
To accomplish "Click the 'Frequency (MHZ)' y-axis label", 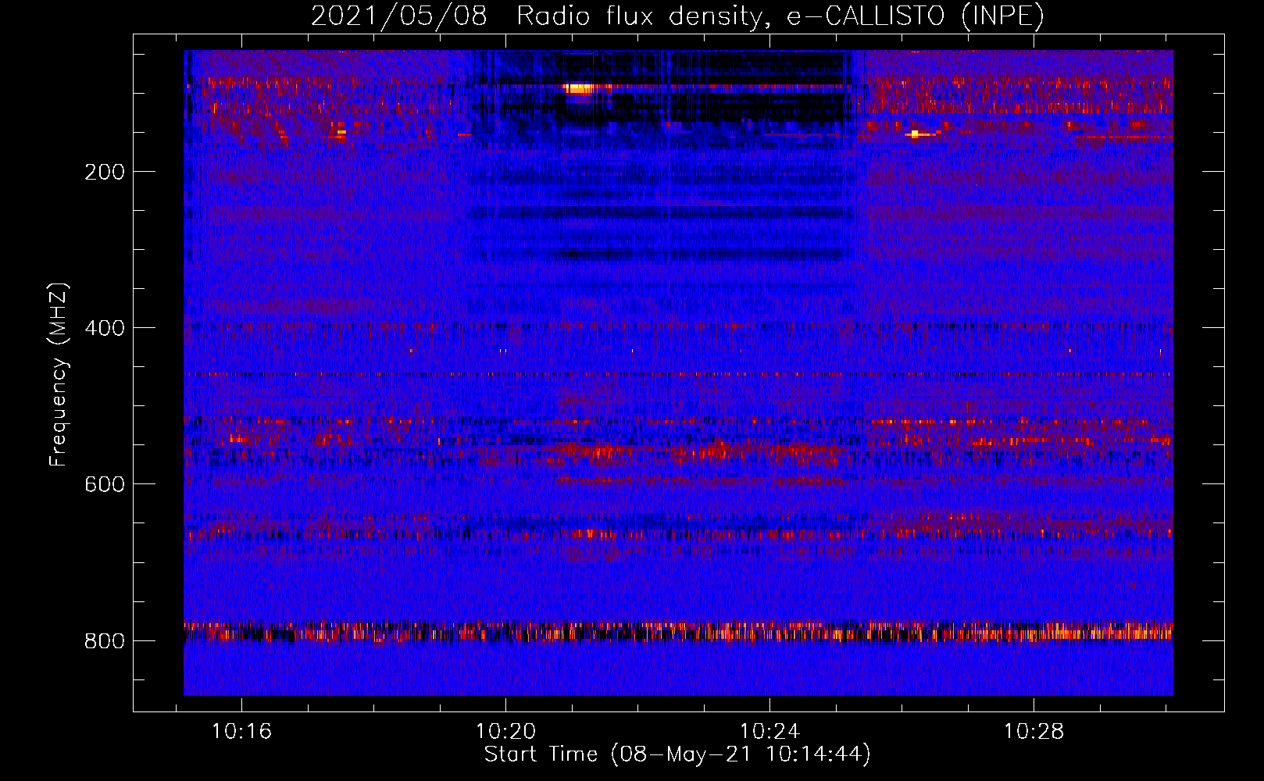I will tap(59, 375).
